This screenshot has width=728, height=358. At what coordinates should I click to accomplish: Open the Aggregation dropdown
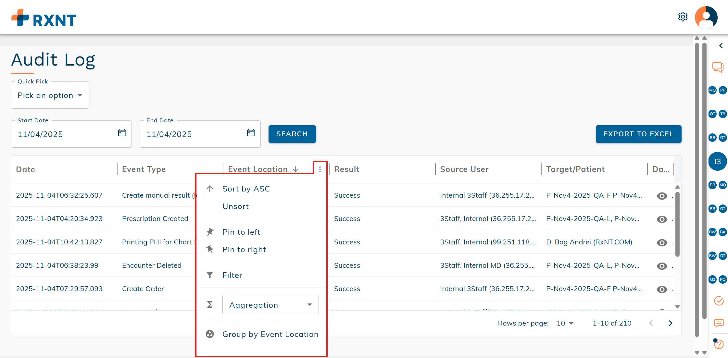[x=270, y=305]
